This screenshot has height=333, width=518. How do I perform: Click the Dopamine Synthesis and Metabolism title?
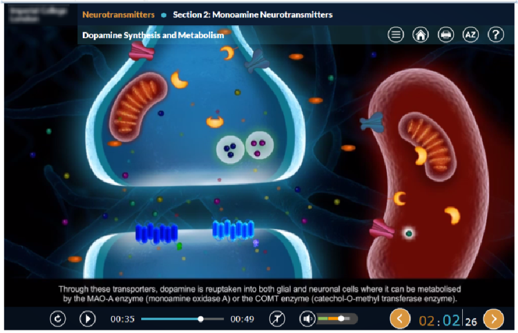click(152, 35)
